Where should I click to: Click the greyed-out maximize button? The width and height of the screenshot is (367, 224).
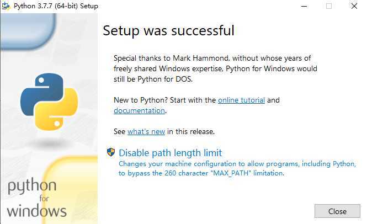[329, 6]
